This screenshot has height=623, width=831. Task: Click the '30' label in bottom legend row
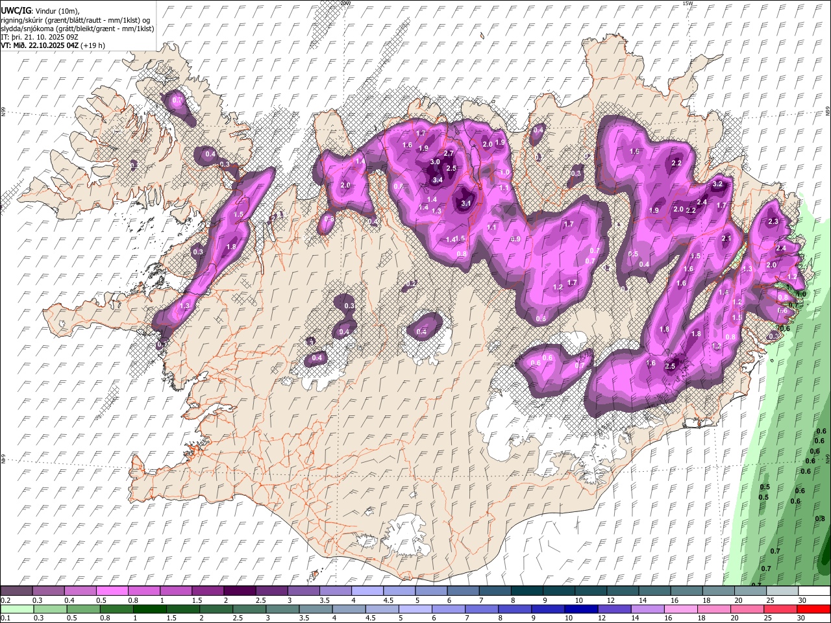point(802,618)
